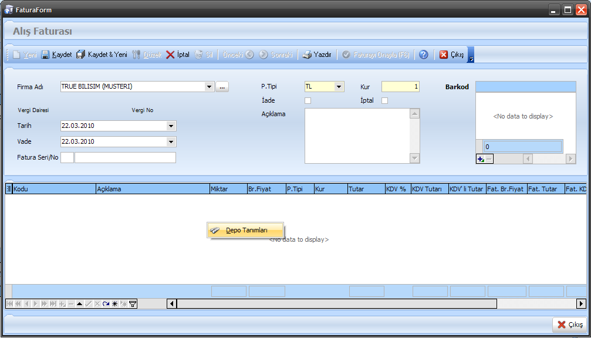Enable the İptal checkbox next to Kur
591x338 pixels.
point(385,100)
